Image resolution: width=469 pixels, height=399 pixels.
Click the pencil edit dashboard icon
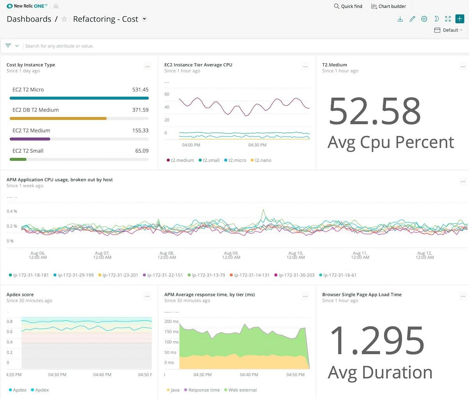412,19
